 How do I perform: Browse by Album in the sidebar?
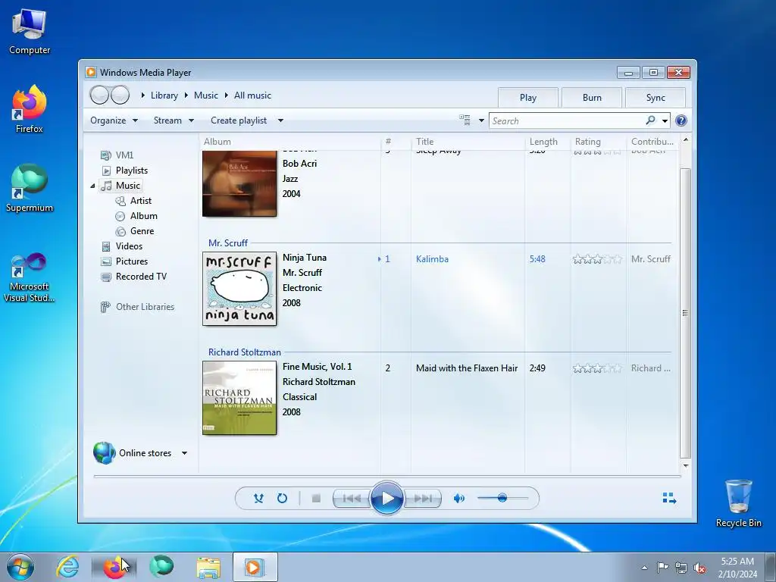point(143,216)
